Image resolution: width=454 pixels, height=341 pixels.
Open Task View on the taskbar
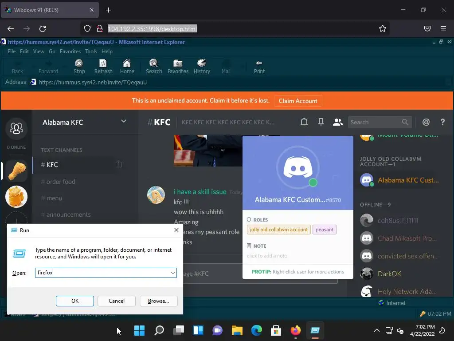[x=179, y=330]
